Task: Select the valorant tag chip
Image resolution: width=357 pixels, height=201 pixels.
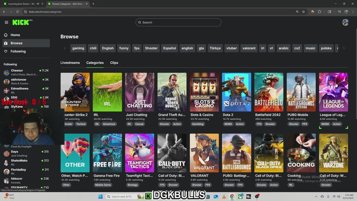Action: (x=249, y=48)
